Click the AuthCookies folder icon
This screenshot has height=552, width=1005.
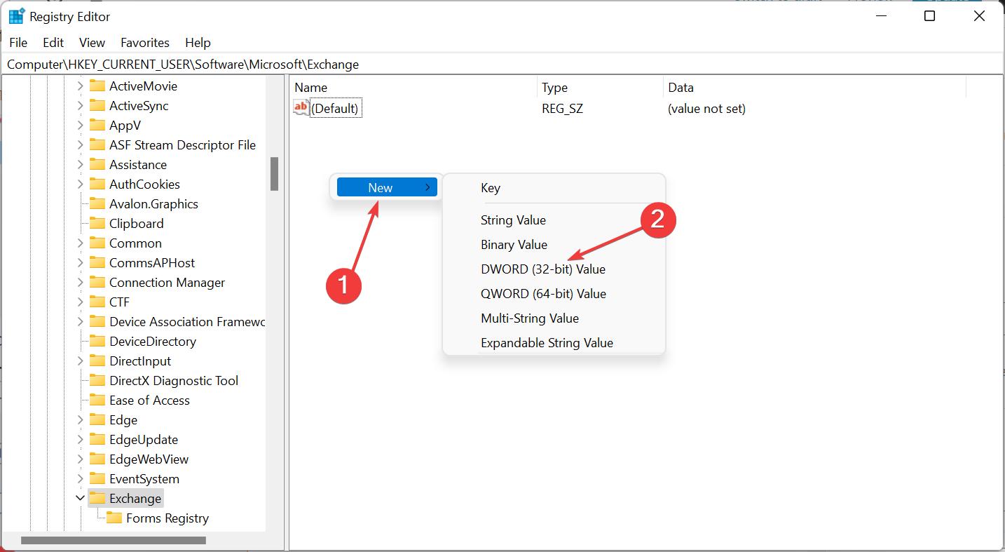(x=97, y=184)
